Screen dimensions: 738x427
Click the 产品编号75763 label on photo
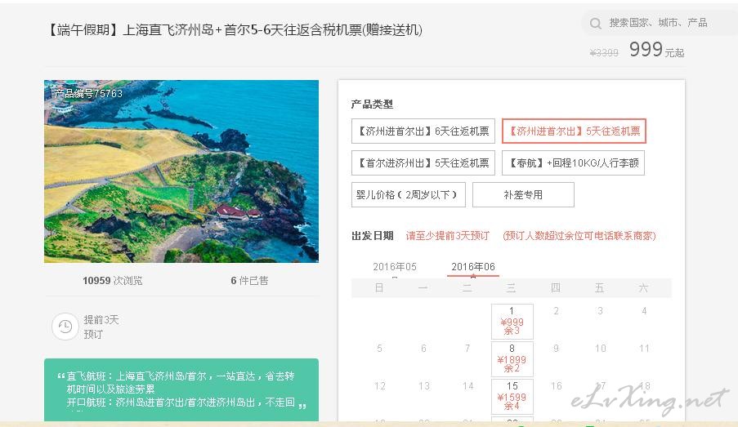(x=88, y=94)
